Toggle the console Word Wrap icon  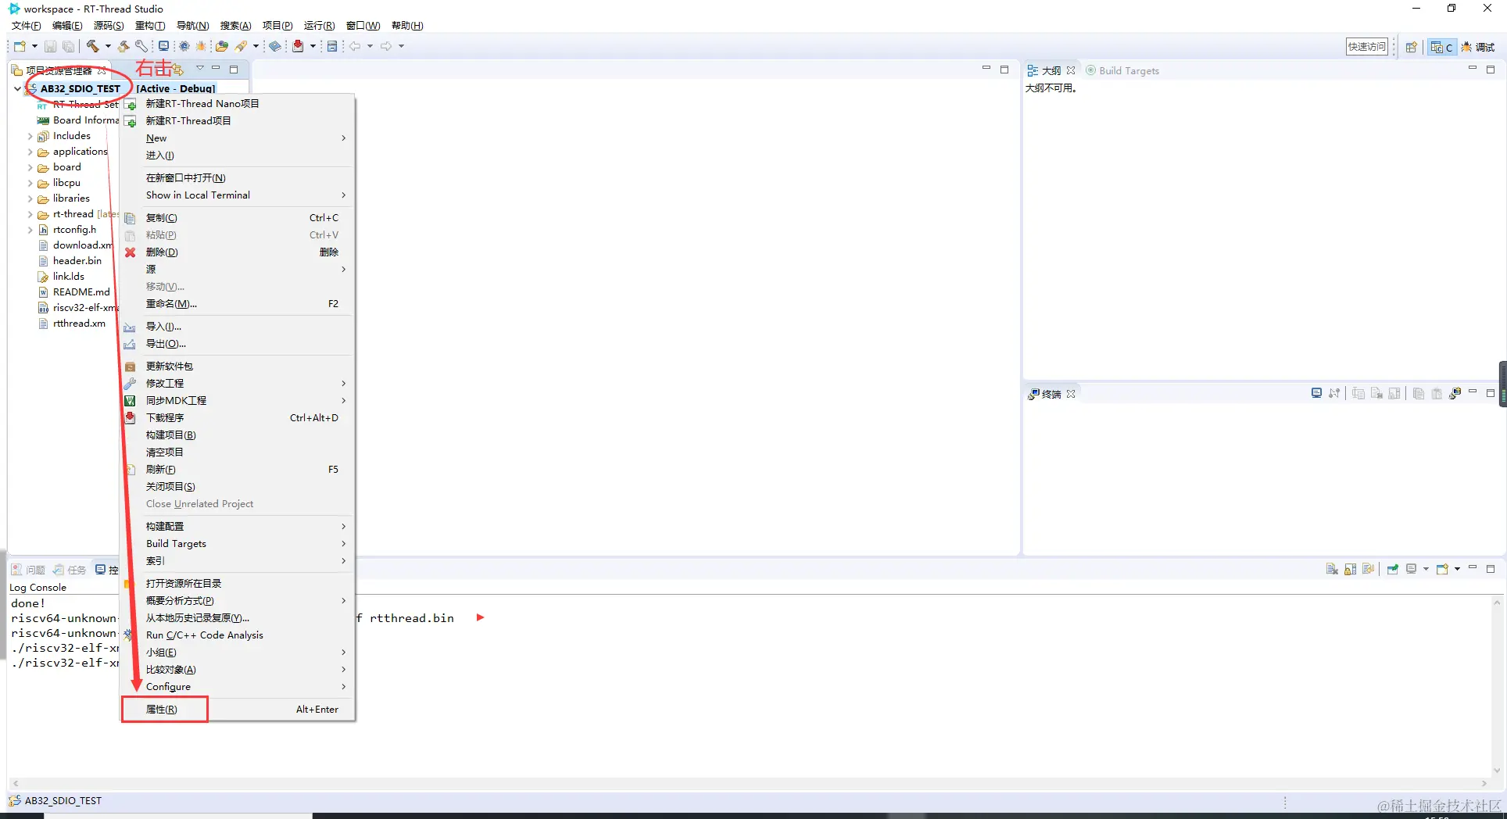tap(1368, 569)
